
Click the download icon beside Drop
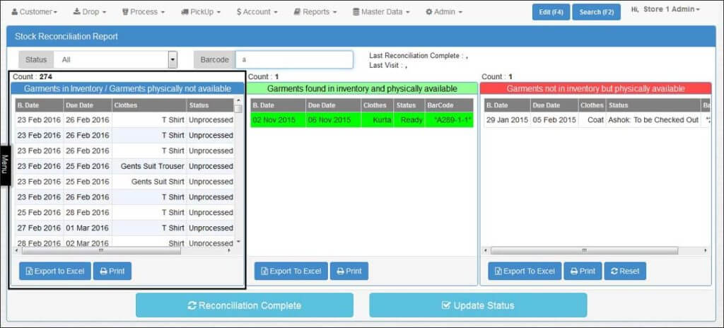tap(76, 12)
